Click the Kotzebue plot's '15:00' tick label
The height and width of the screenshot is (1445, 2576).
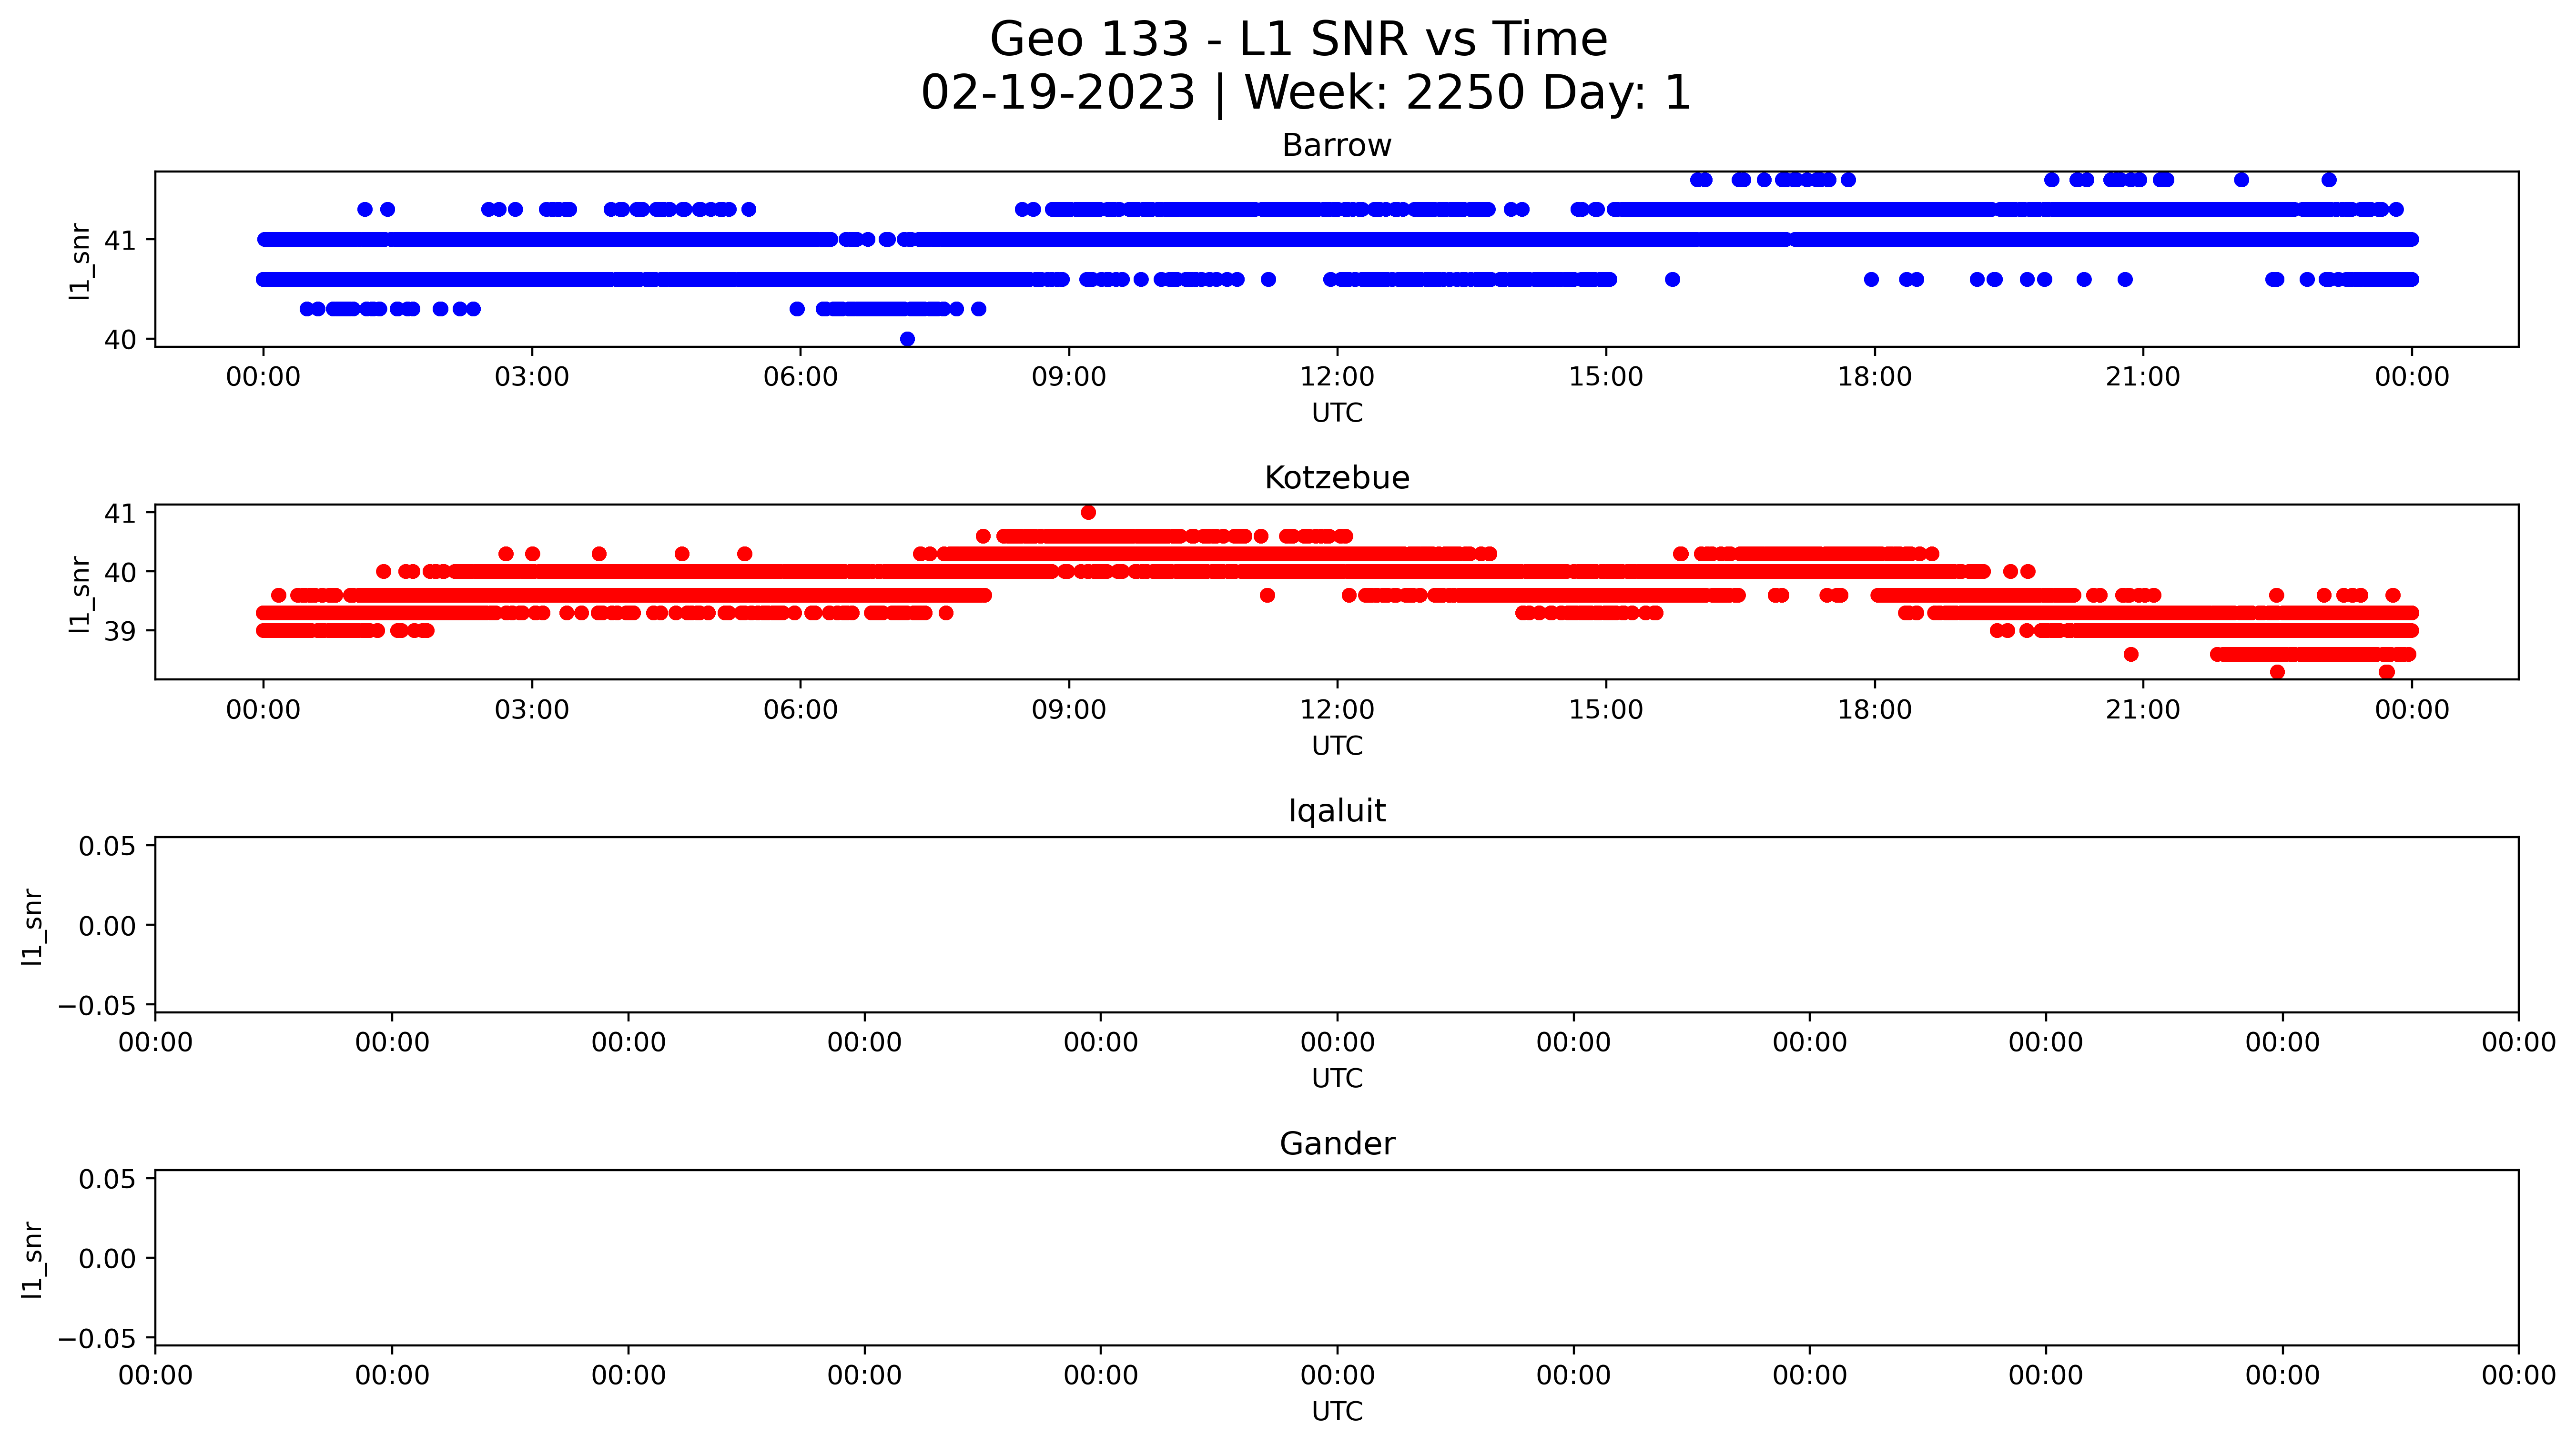(x=1606, y=710)
